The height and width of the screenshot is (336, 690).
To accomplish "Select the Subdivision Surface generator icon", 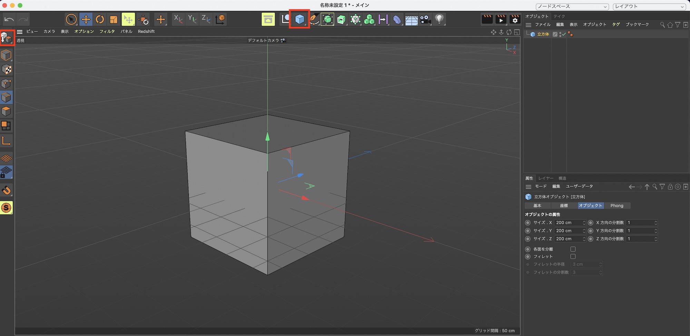I will coord(327,19).
